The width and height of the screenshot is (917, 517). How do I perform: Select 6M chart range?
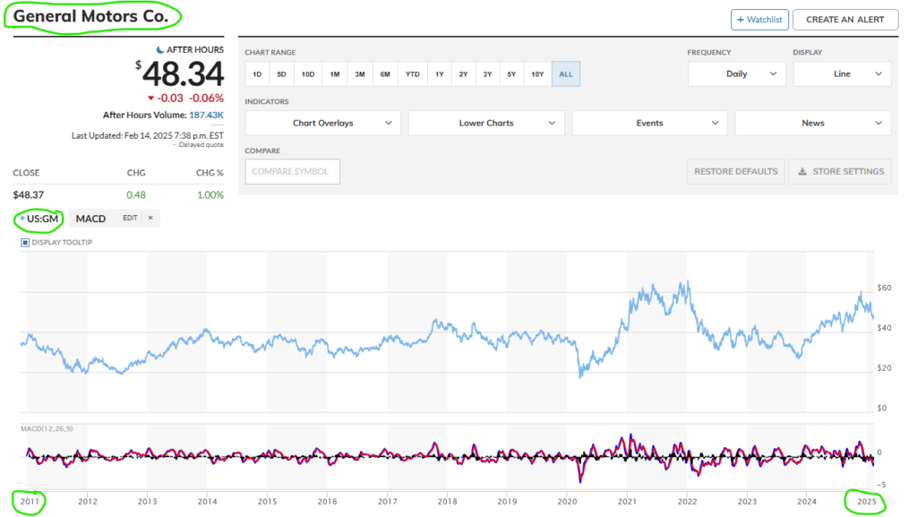pyautogui.click(x=385, y=74)
